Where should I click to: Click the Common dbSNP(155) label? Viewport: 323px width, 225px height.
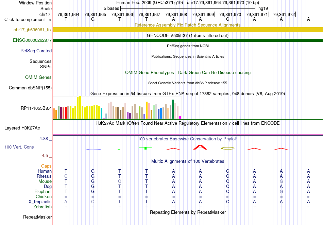click(x=30, y=88)
